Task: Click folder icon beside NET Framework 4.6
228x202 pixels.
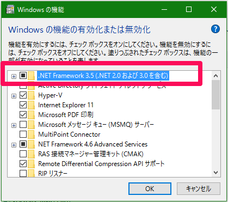Action: point(31,144)
